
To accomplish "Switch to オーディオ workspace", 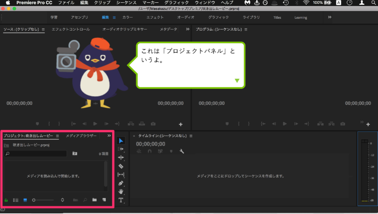I will [x=186, y=17].
